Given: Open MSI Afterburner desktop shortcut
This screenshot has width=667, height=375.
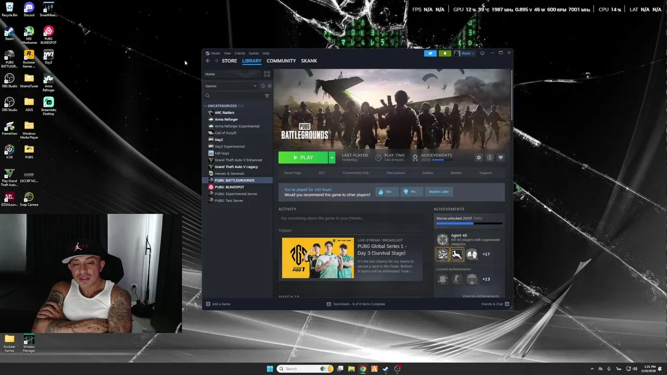Looking at the screenshot, I should 29,35.
